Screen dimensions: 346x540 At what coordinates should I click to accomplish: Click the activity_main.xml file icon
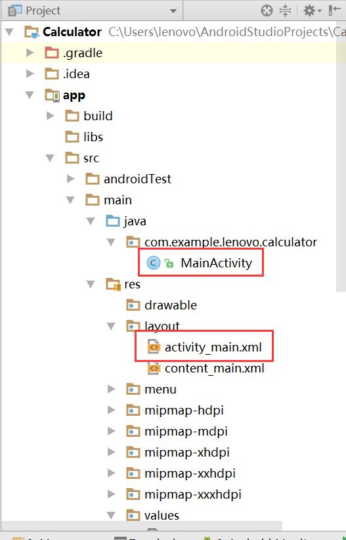[154, 347]
